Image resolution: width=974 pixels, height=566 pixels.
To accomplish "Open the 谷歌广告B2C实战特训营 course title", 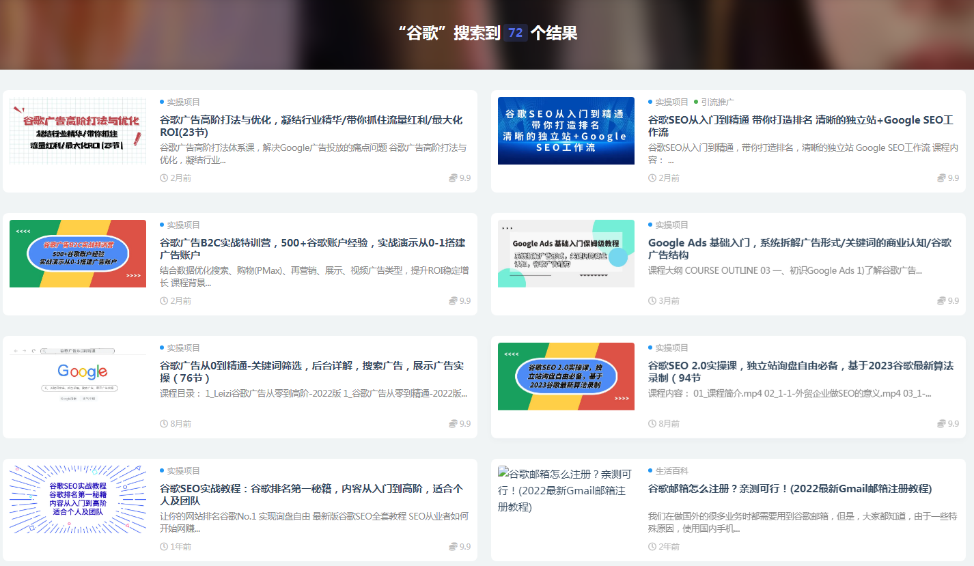I will pyautogui.click(x=312, y=249).
